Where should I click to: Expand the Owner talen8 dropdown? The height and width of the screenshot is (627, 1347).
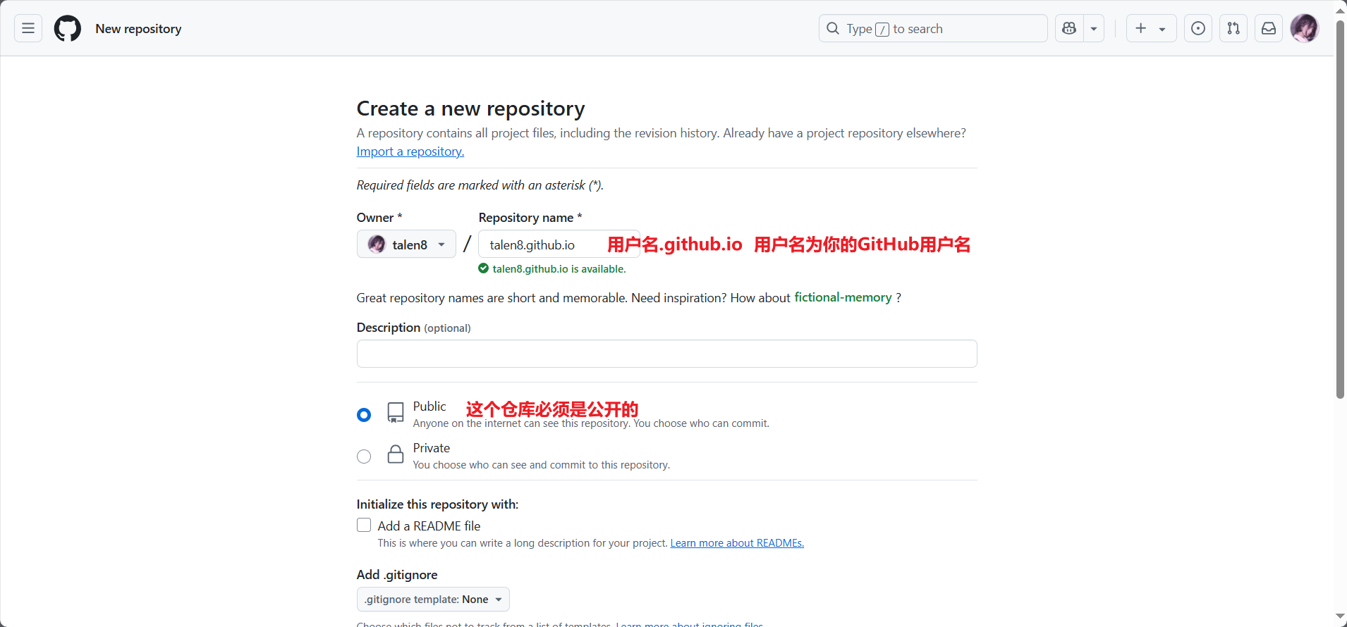point(406,244)
